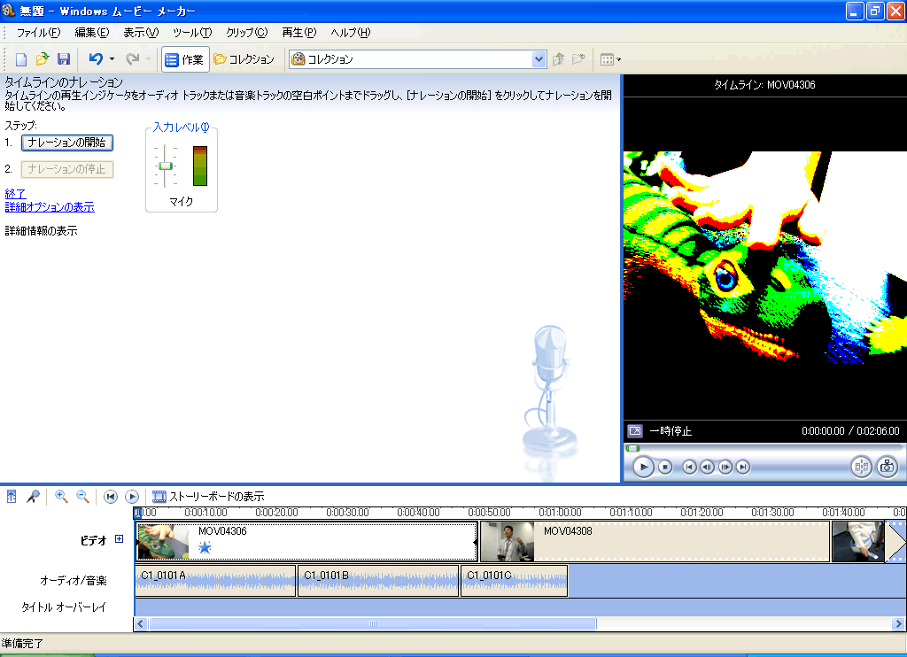The width and height of the screenshot is (907, 657).
Task: Click the narrate timeline microphone icon
Action: (x=32, y=497)
